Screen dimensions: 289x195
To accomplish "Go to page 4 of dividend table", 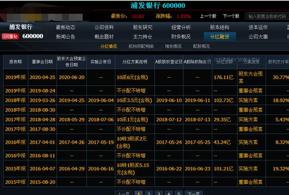I will [169, 193].
